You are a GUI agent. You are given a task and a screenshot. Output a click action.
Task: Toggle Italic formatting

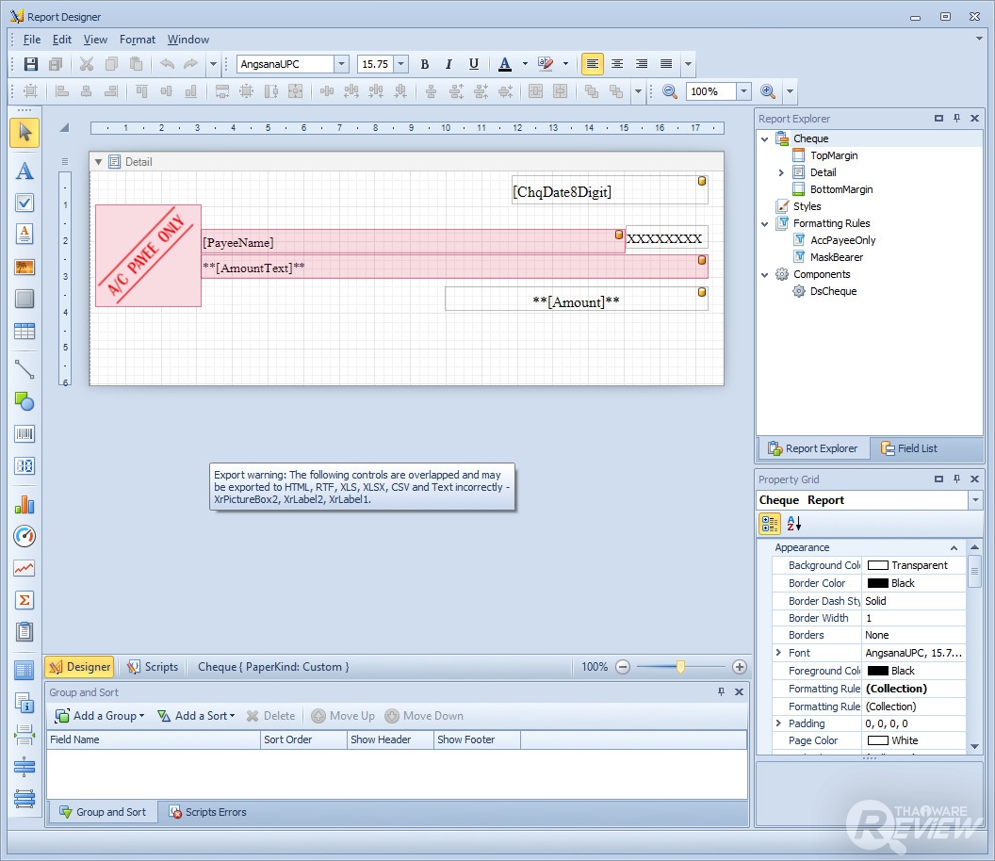pyautogui.click(x=449, y=64)
